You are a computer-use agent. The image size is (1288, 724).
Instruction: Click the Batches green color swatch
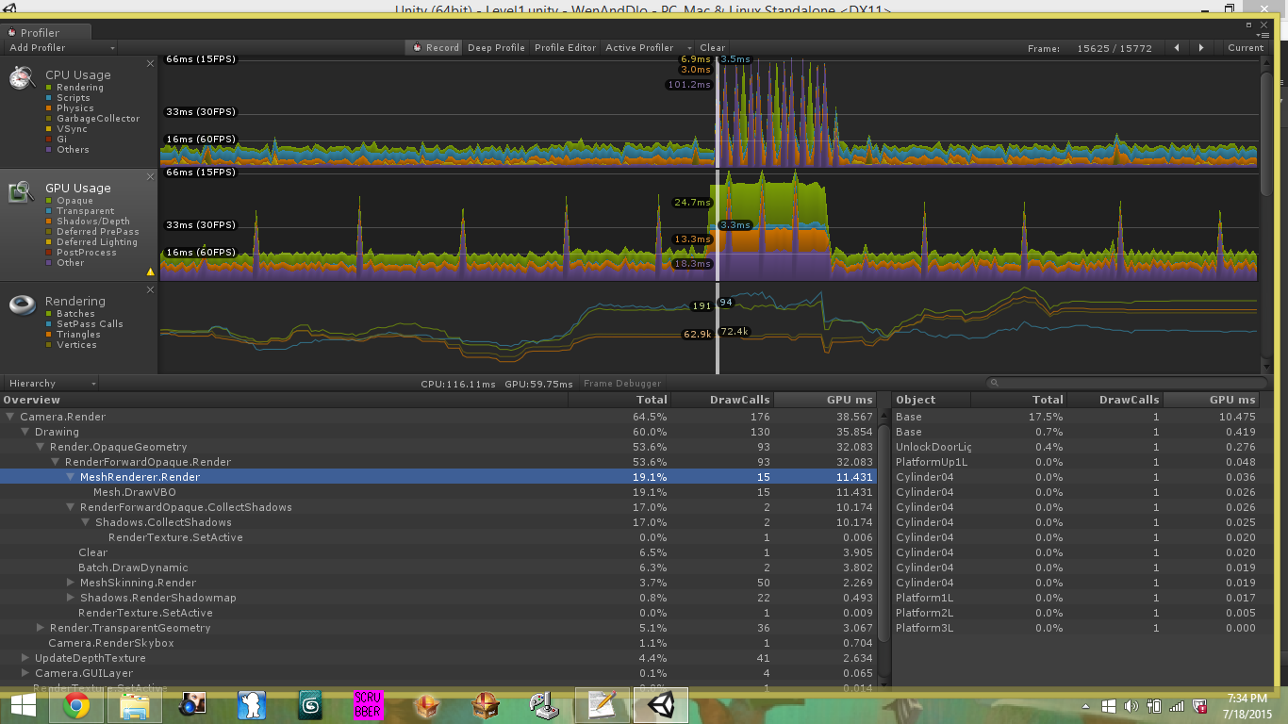click(x=49, y=314)
